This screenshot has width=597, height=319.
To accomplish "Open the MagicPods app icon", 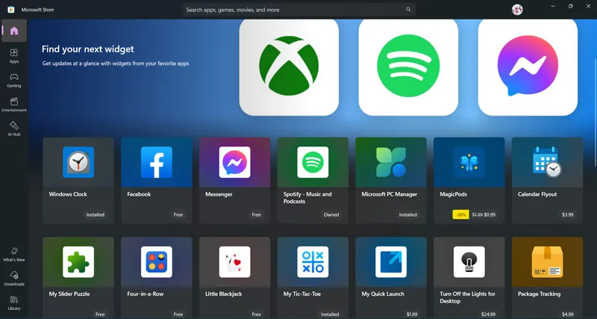I will pos(469,162).
